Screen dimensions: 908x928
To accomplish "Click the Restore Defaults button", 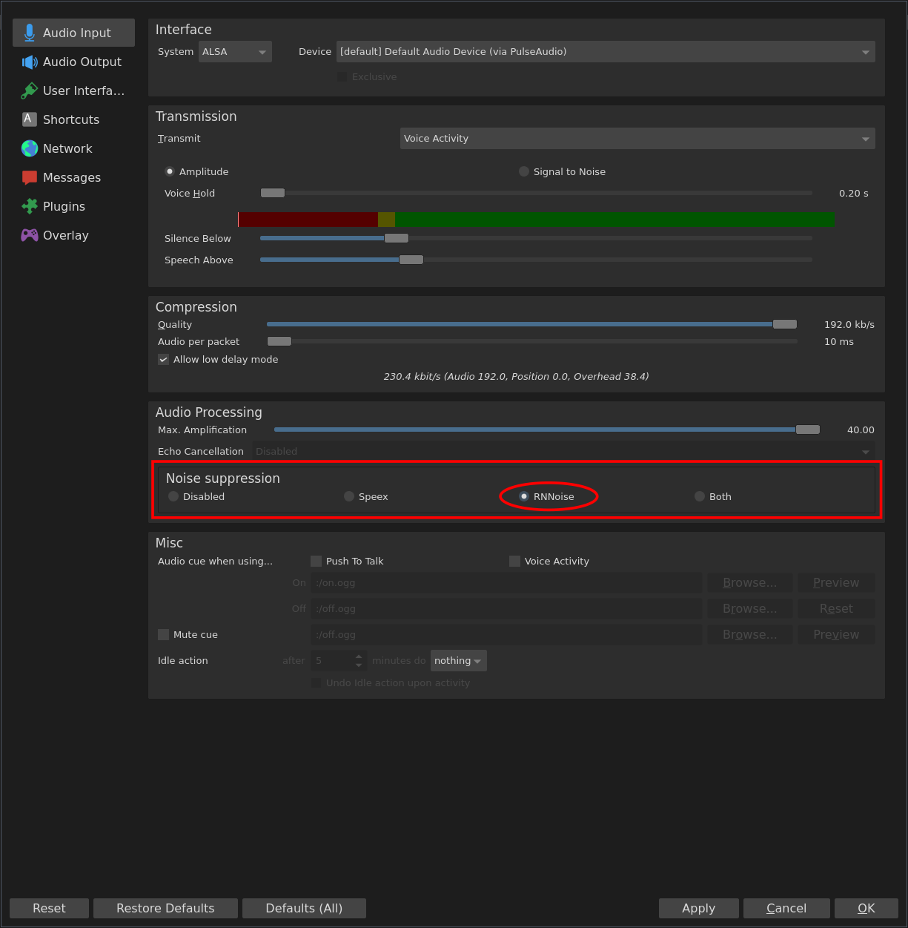I will [x=165, y=908].
